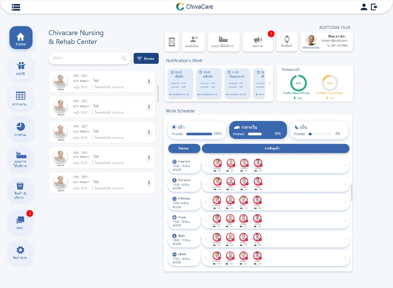Open the settings gear in sidebar
The image size is (393, 288).
point(20,252)
